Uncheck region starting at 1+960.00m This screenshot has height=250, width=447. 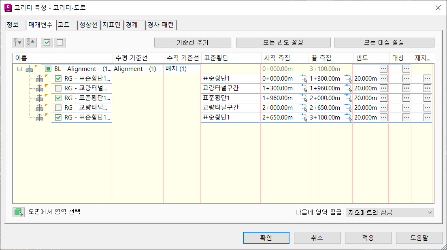coord(58,98)
